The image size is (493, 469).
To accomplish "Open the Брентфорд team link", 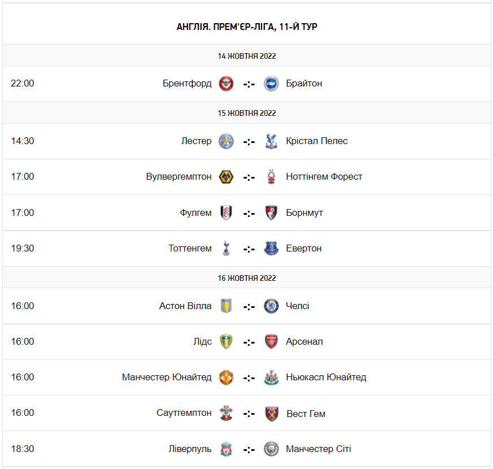I will click(187, 84).
